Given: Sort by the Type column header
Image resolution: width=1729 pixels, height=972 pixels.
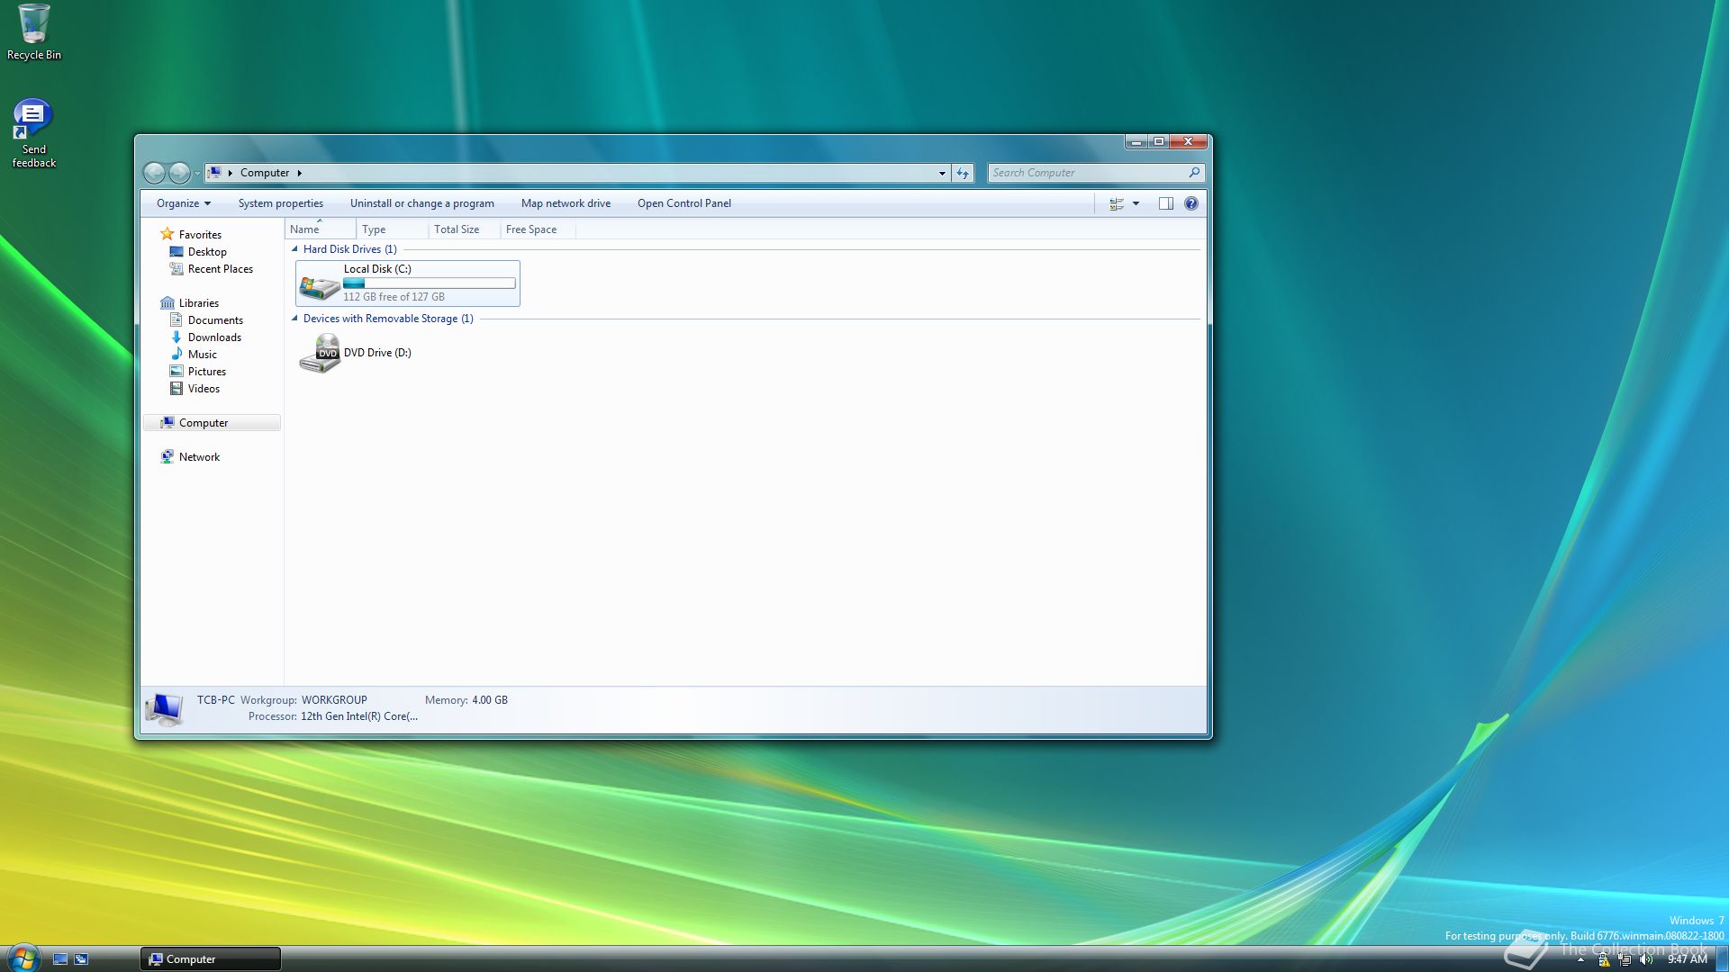Looking at the screenshot, I should tap(393, 229).
